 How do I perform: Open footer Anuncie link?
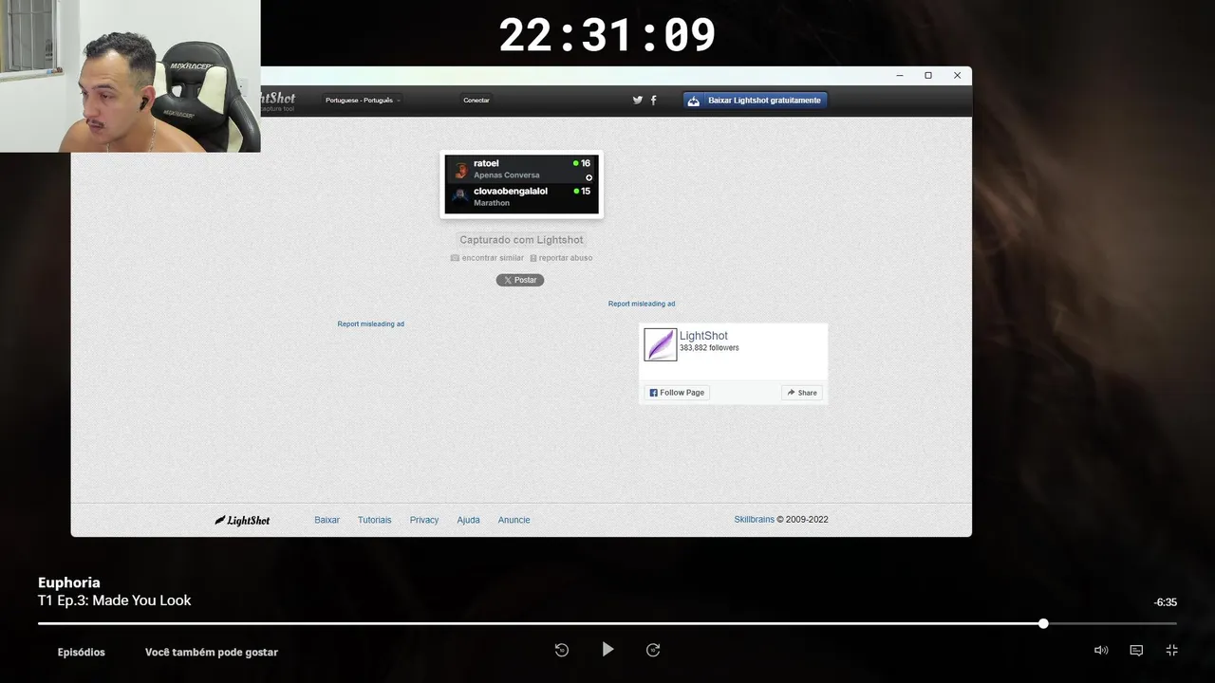[x=514, y=520]
